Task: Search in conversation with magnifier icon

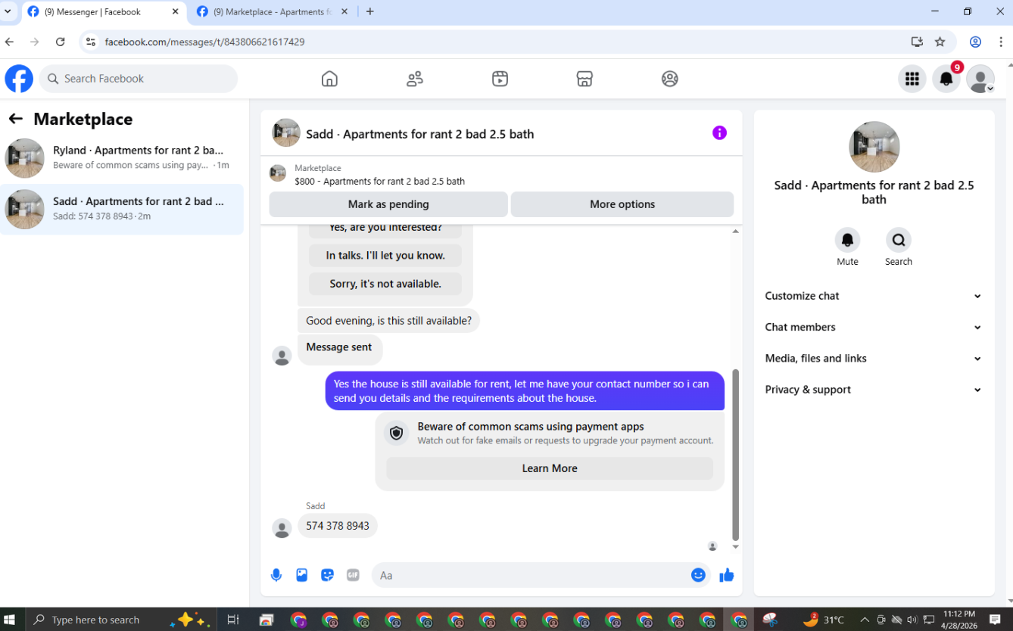Action: click(x=899, y=240)
